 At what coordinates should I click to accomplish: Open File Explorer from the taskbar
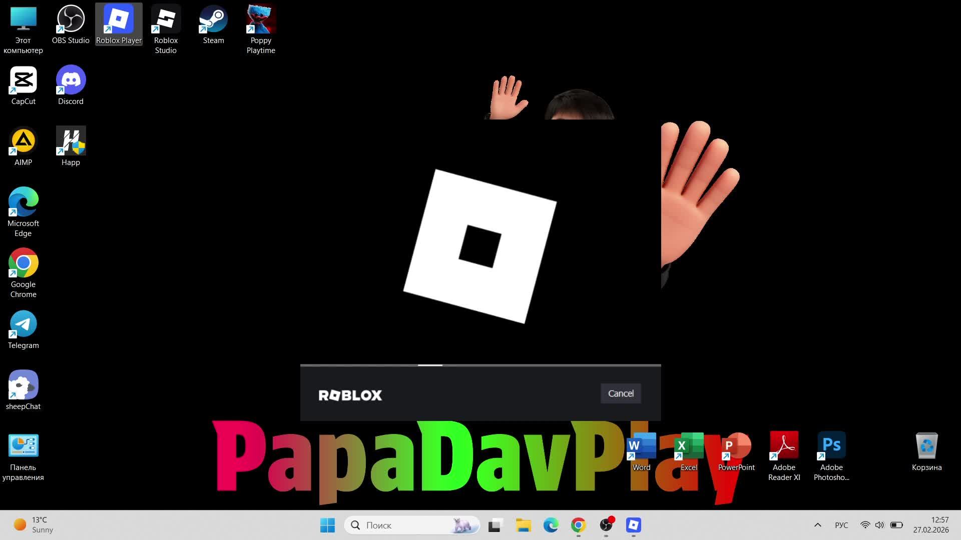pos(523,525)
